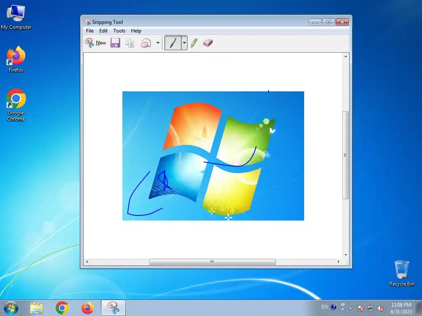The height and width of the screenshot is (316, 422).
Task: Click the captured Windows logo snip image
Action: (213, 156)
